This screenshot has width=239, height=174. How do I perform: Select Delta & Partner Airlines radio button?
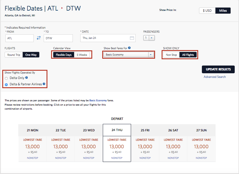[x=6, y=85]
